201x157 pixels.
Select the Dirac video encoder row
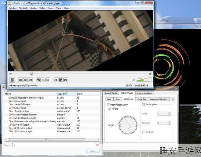pos(52,121)
